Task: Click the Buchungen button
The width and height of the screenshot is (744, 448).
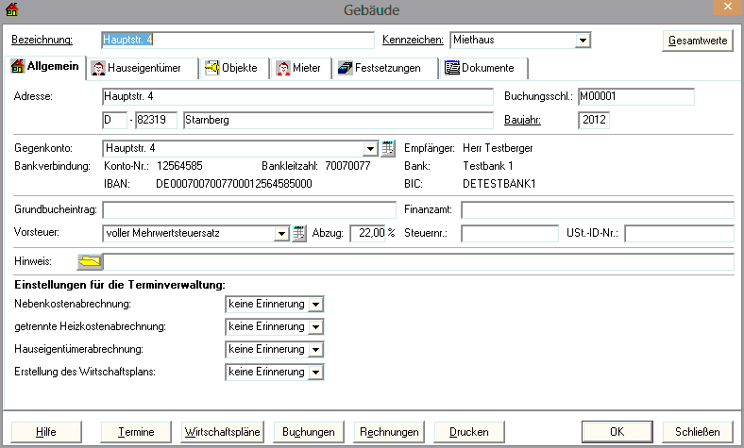Action: (x=309, y=432)
